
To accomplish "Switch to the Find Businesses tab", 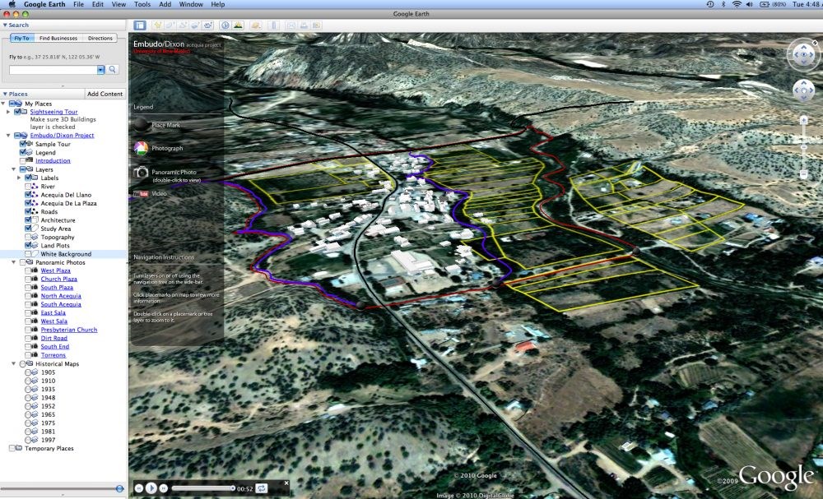I will coord(58,39).
